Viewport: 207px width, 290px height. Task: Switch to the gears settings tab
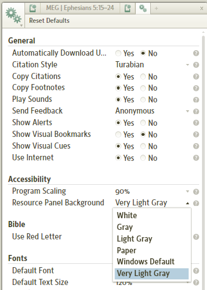coord(143,8)
